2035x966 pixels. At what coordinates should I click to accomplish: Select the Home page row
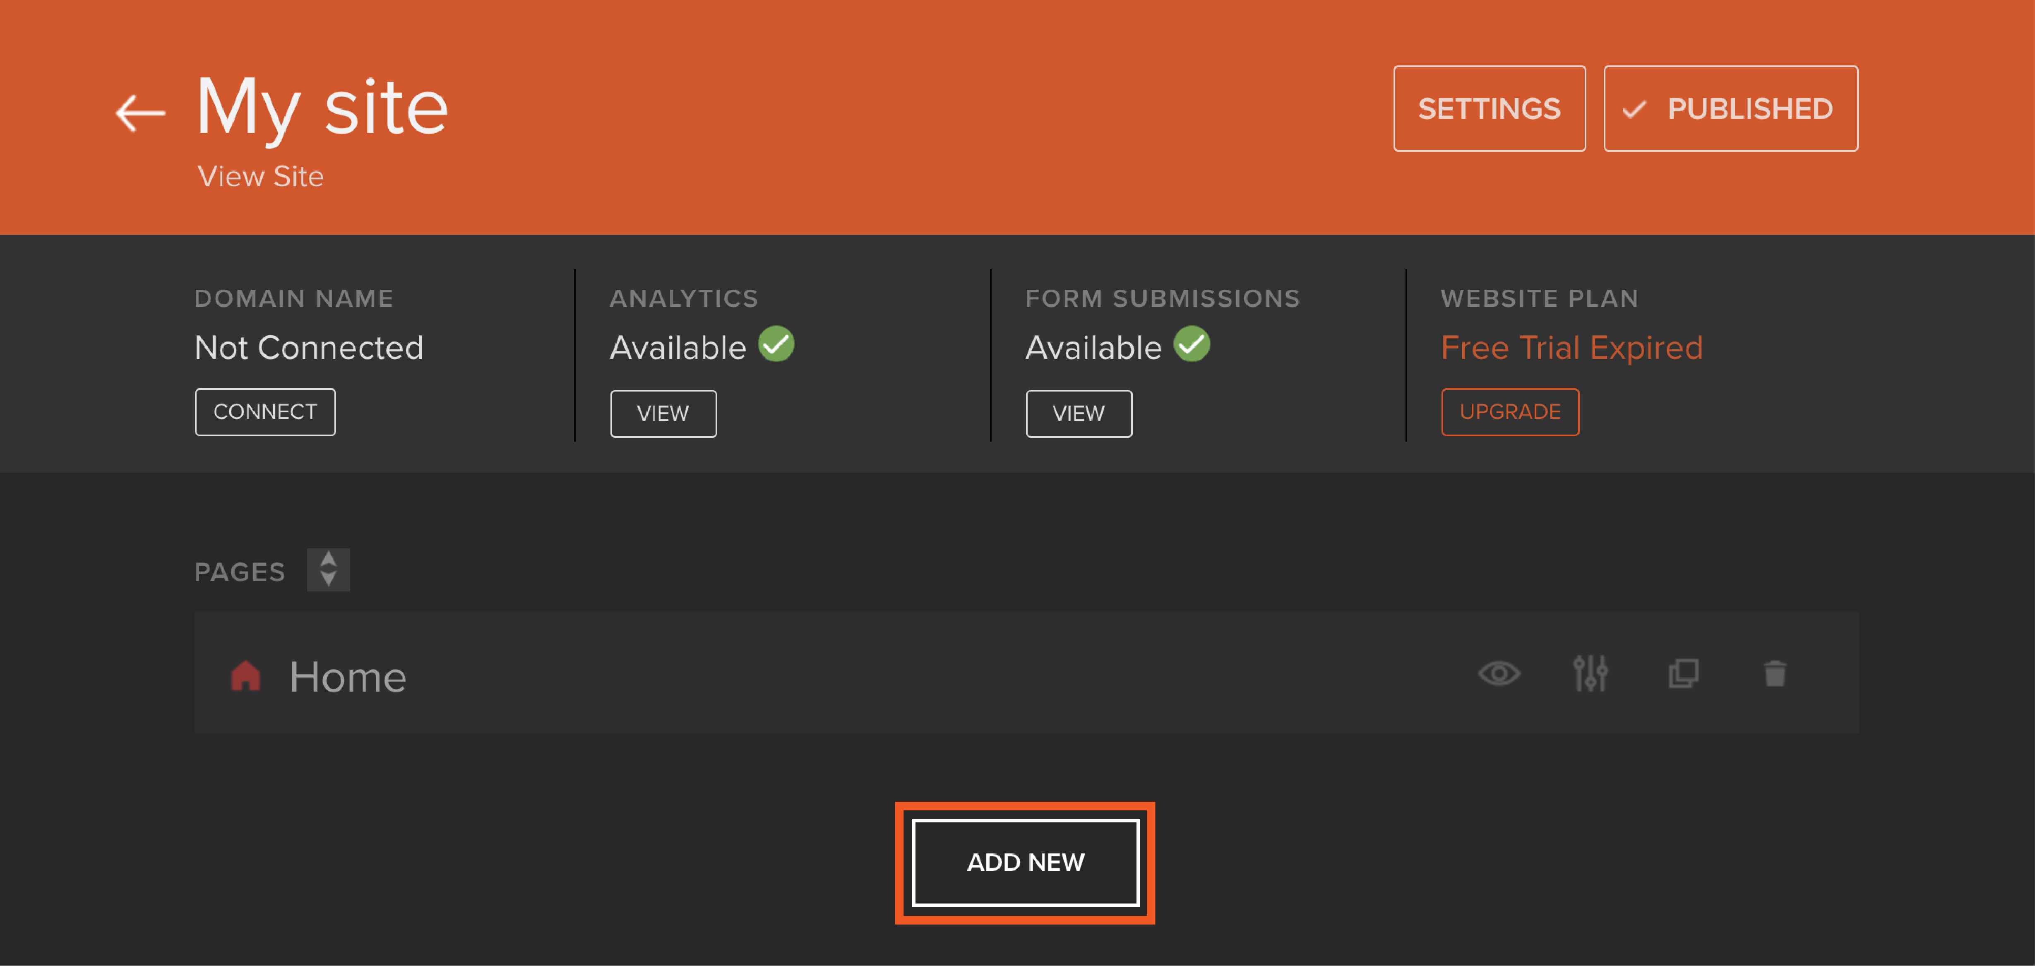click(x=869, y=674)
